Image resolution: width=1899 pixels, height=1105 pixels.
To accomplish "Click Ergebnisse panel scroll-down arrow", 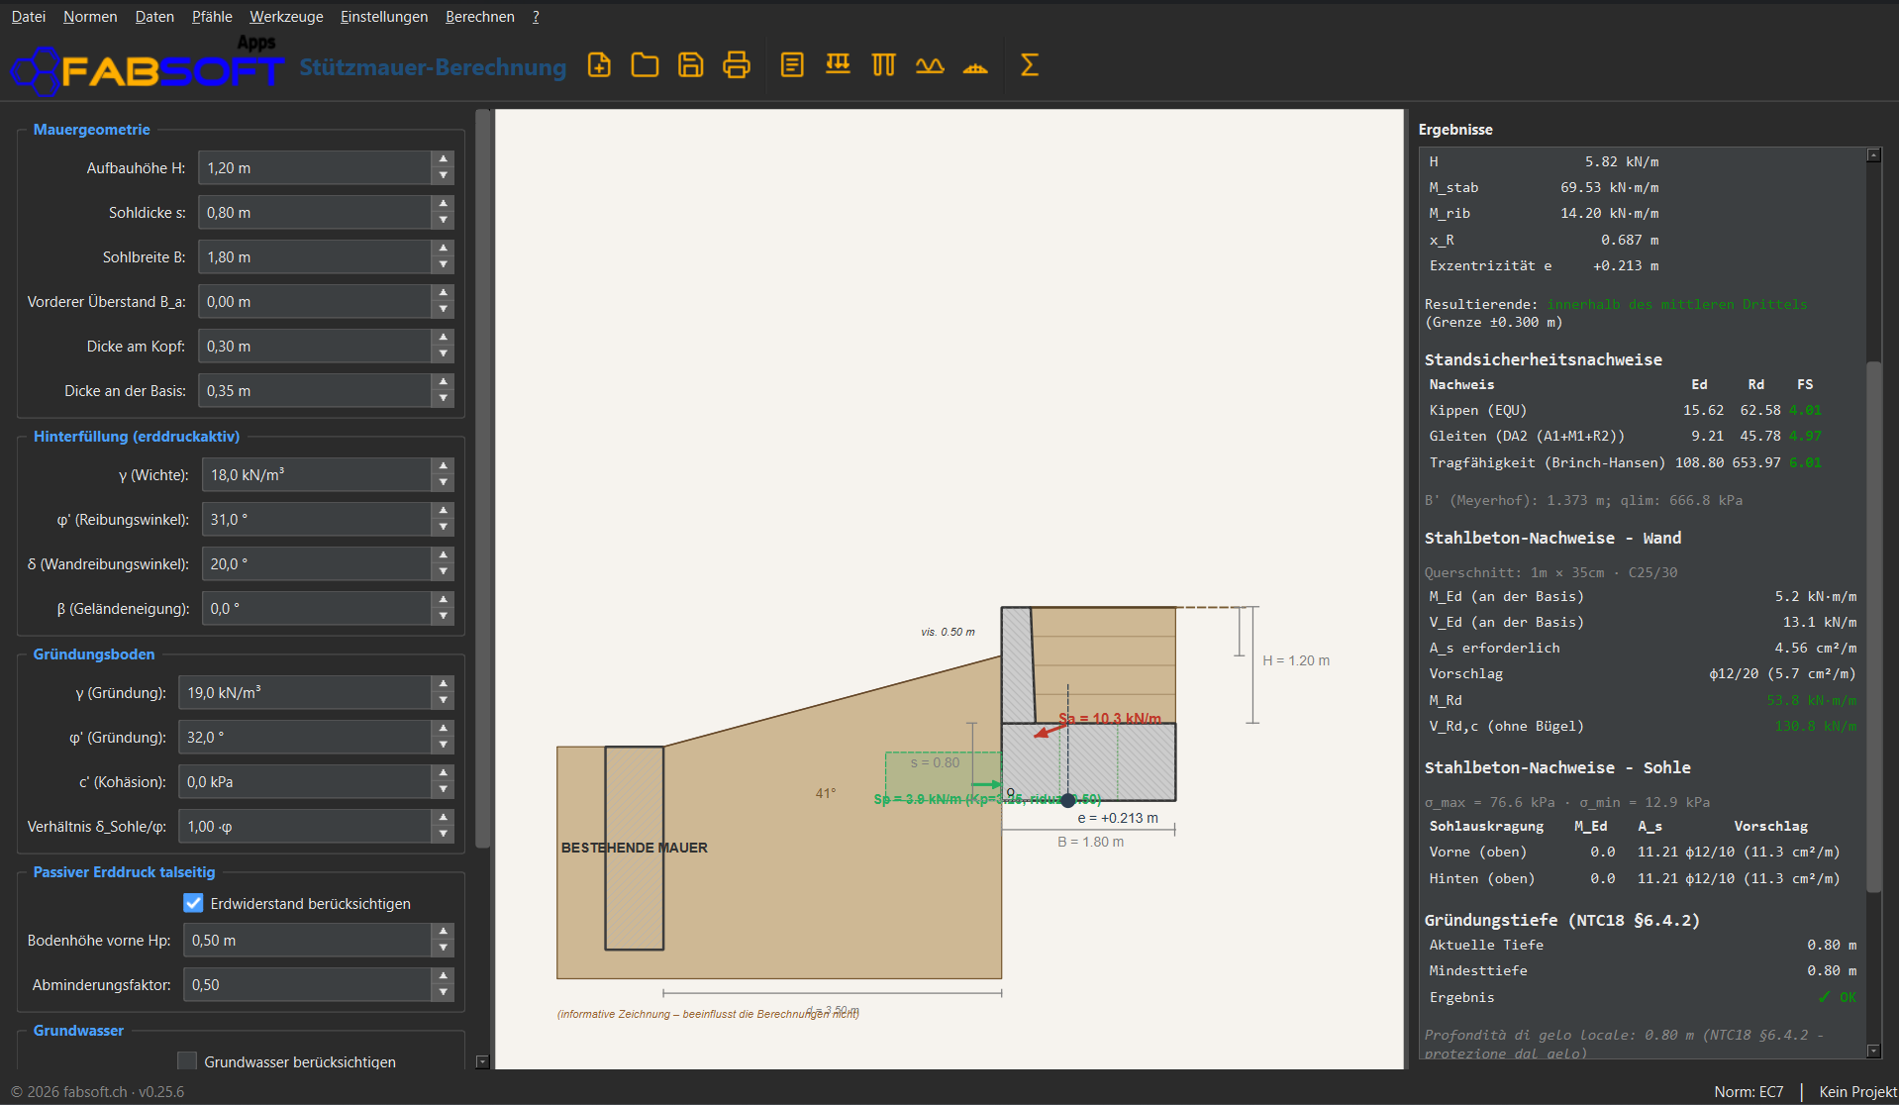I will tap(1873, 1051).
